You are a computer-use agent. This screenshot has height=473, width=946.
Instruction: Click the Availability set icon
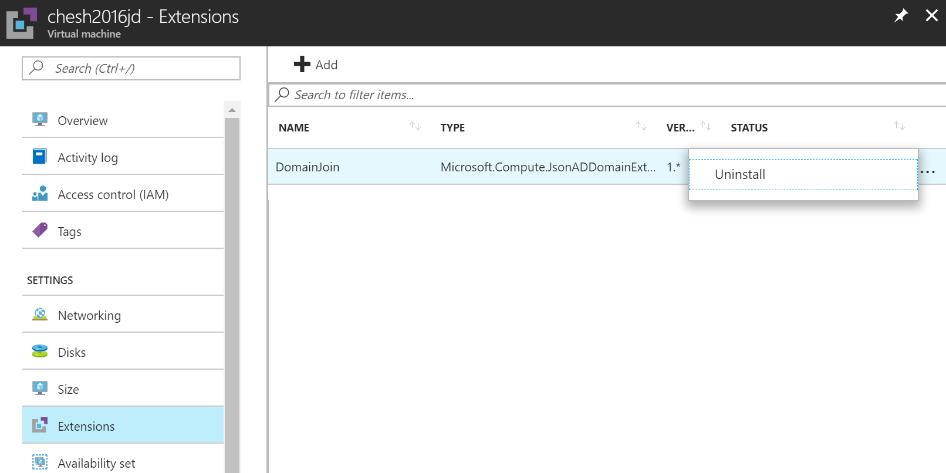pos(40,462)
